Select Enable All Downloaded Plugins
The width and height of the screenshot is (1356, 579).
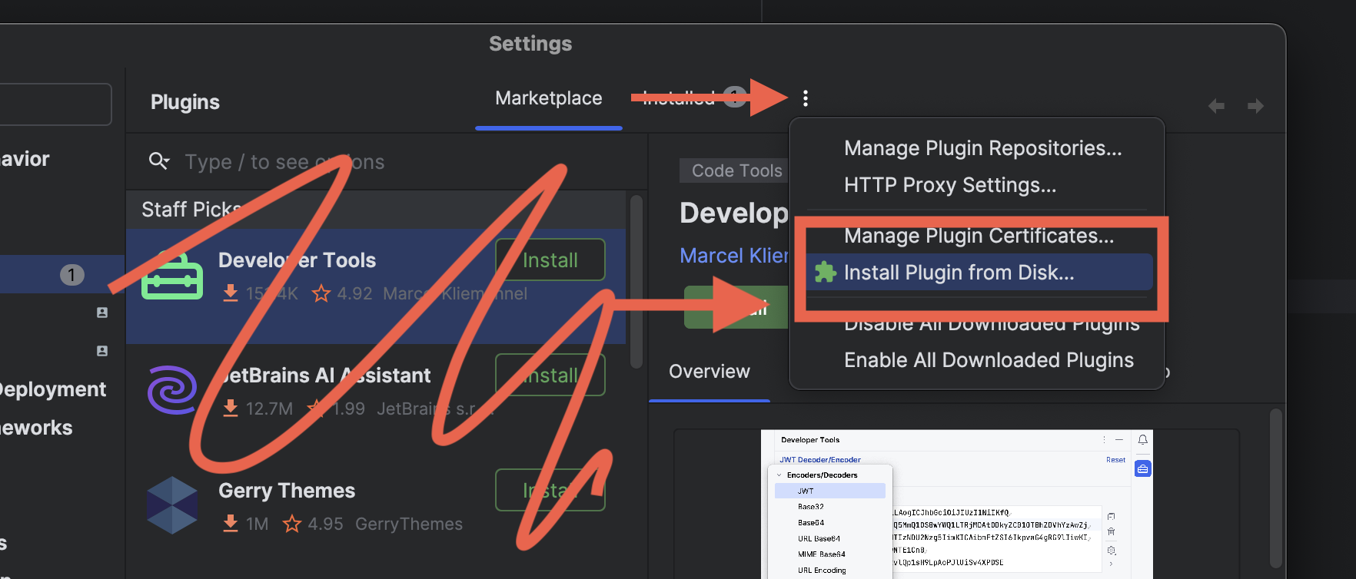click(x=989, y=360)
